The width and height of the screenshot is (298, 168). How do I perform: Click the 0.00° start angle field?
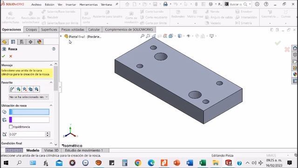tap(27, 134)
